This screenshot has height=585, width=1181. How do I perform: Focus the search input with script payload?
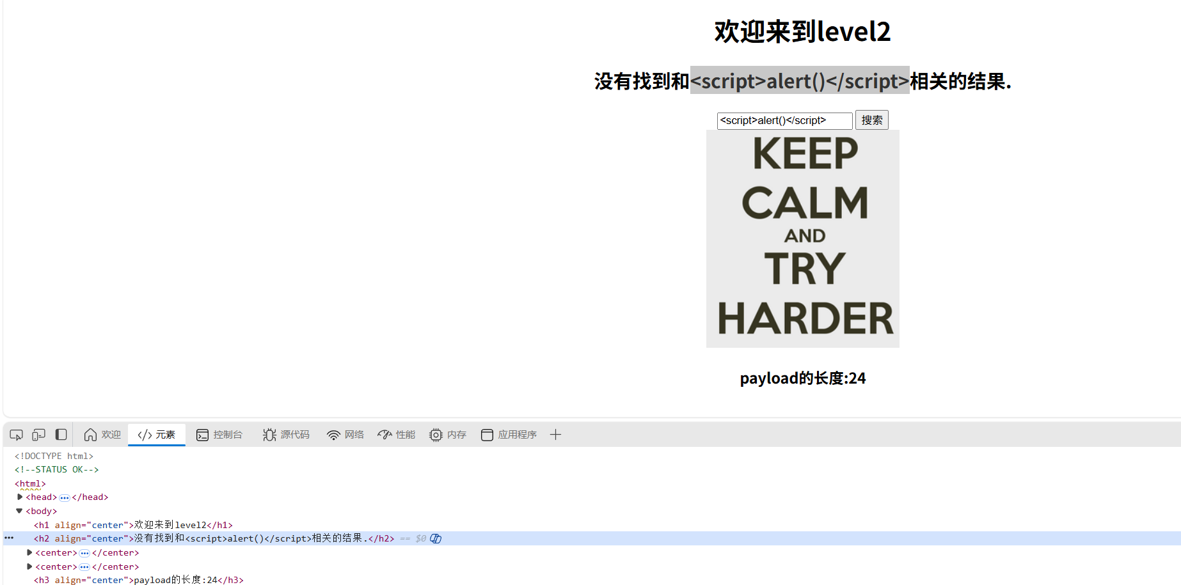click(x=785, y=120)
